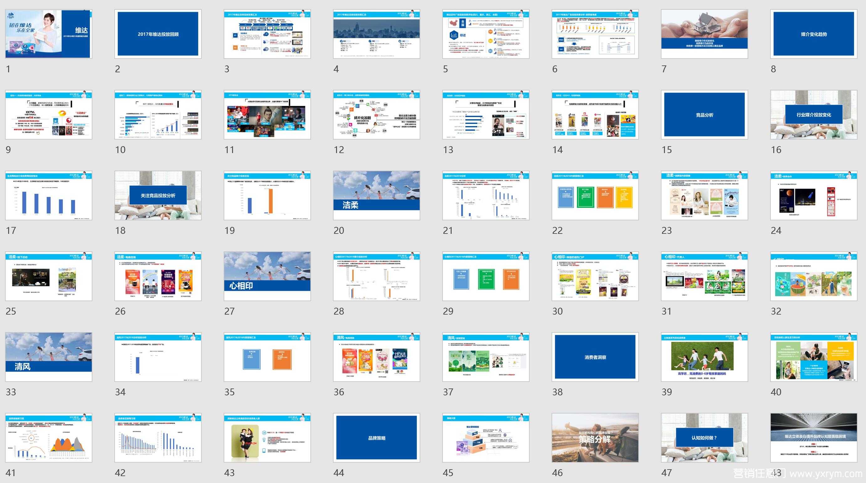The height and width of the screenshot is (483, 866).
Task: Select slide 22 with four colored boxes
Action: click(x=595, y=195)
